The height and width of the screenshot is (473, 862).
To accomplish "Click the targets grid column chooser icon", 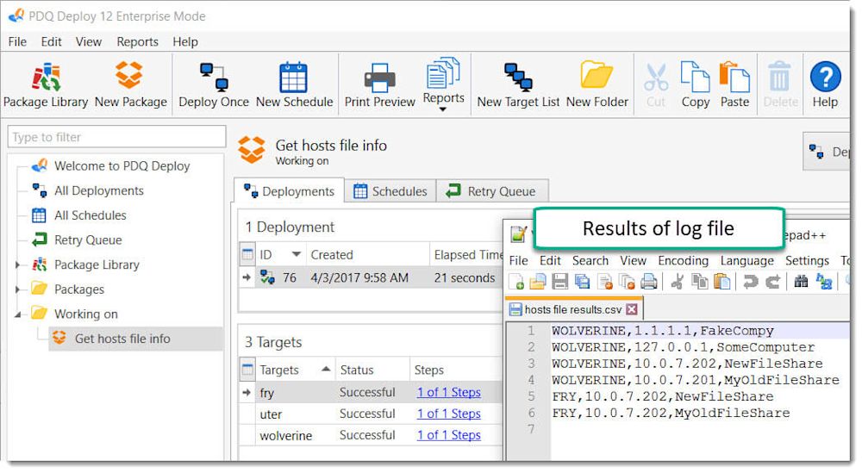I will (247, 370).
